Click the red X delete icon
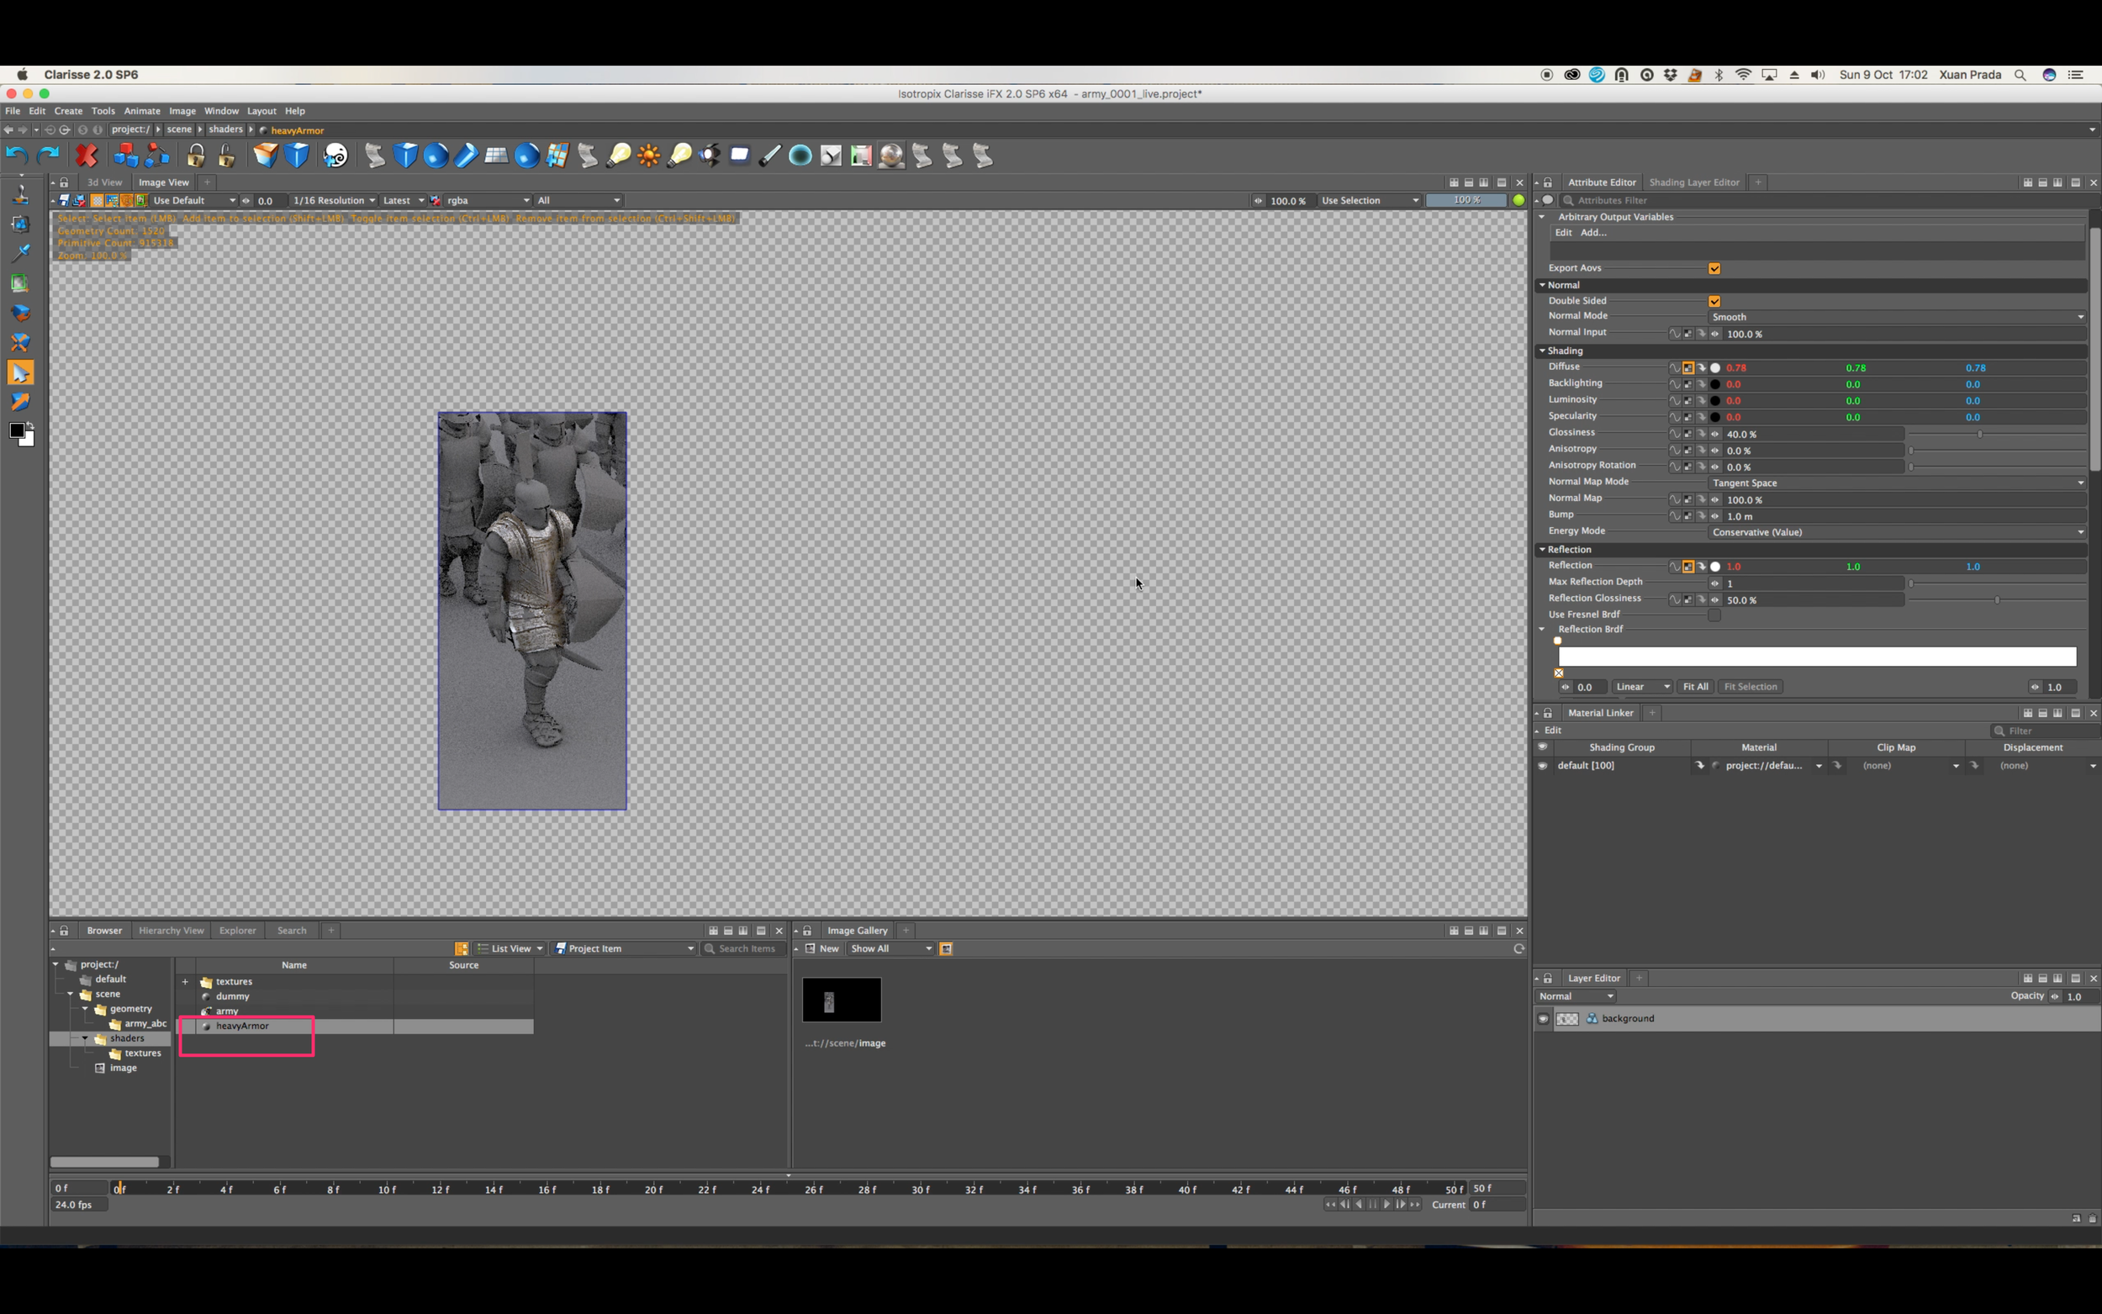 pyautogui.click(x=86, y=156)
